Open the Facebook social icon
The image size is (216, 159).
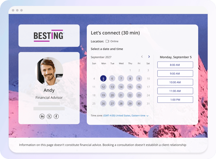(x=56, y=116)
